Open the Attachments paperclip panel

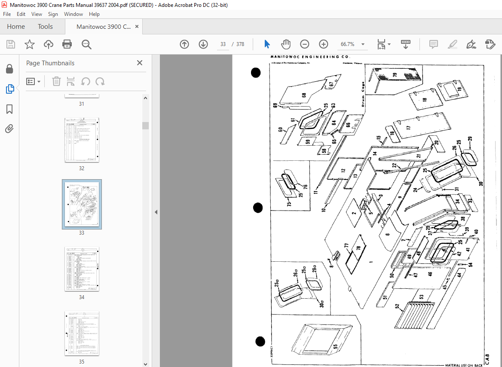(9, 129)
